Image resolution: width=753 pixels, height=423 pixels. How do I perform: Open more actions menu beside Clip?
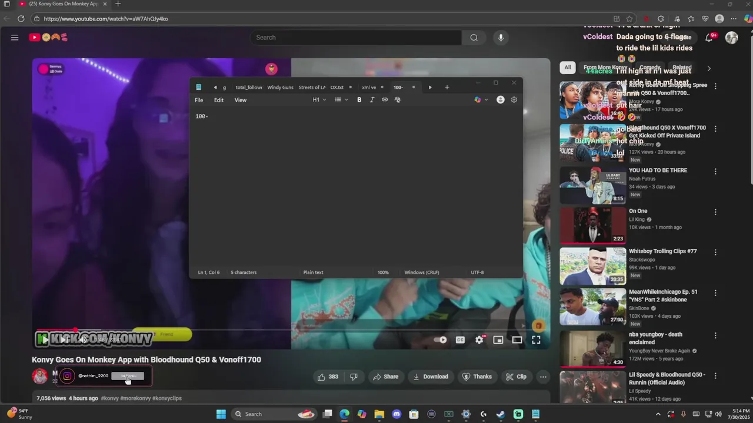tap(543, 377)
